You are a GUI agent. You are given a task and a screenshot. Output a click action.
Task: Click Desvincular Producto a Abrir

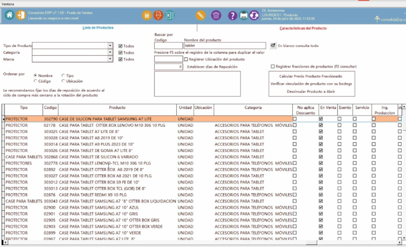[x=310, y=91]
